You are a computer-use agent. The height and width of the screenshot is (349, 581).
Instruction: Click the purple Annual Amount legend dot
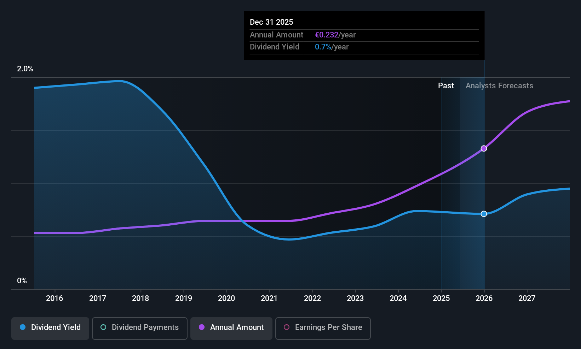(202, 327)
